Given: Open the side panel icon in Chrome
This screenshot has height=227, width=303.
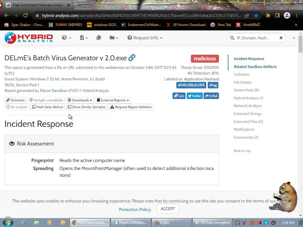Looking at the screenshot, I should point(278,15).
